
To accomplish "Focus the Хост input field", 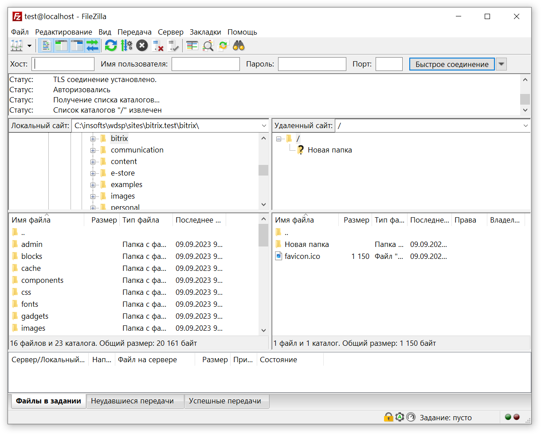I will [x=63, y=64].
